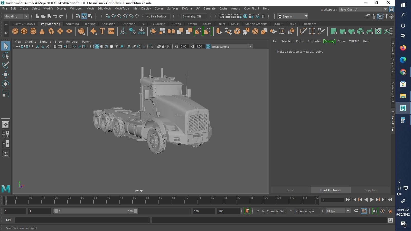Switch to the Rigging shelf tab

pyautogui.click(x=90, y=24)
